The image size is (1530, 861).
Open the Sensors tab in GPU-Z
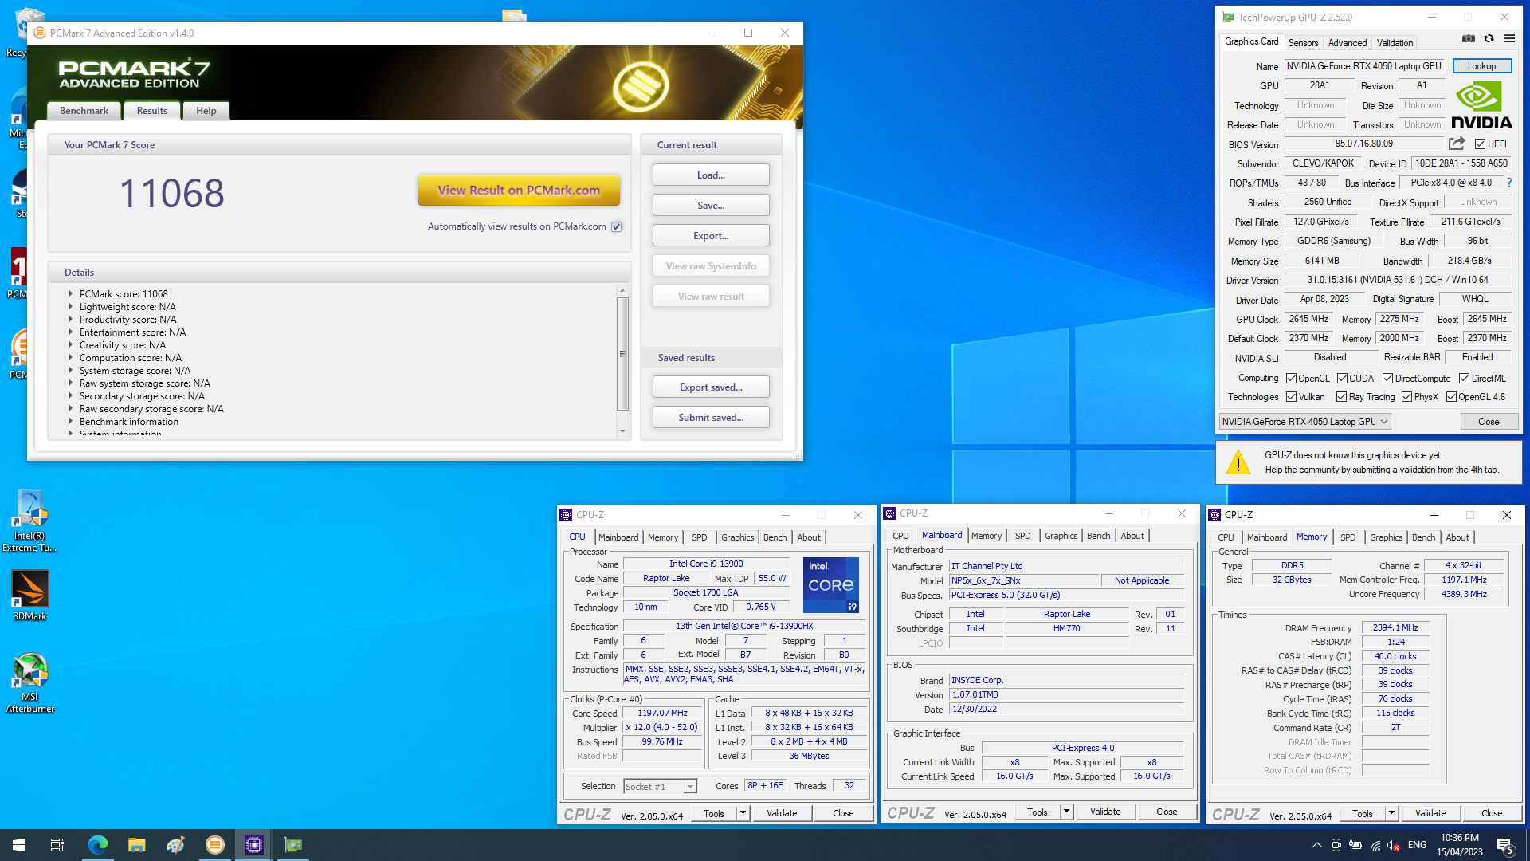tap(1304, 43)
